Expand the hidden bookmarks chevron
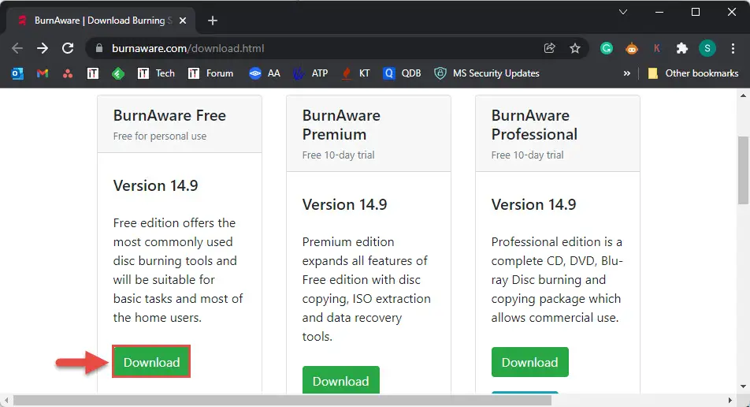This screenshot has width=750, height=407. 626,73
